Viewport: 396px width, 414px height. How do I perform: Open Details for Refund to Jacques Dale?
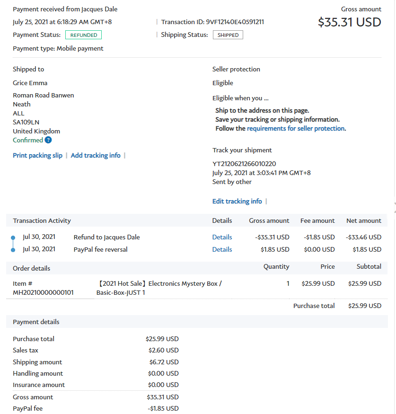pos(222,237)
